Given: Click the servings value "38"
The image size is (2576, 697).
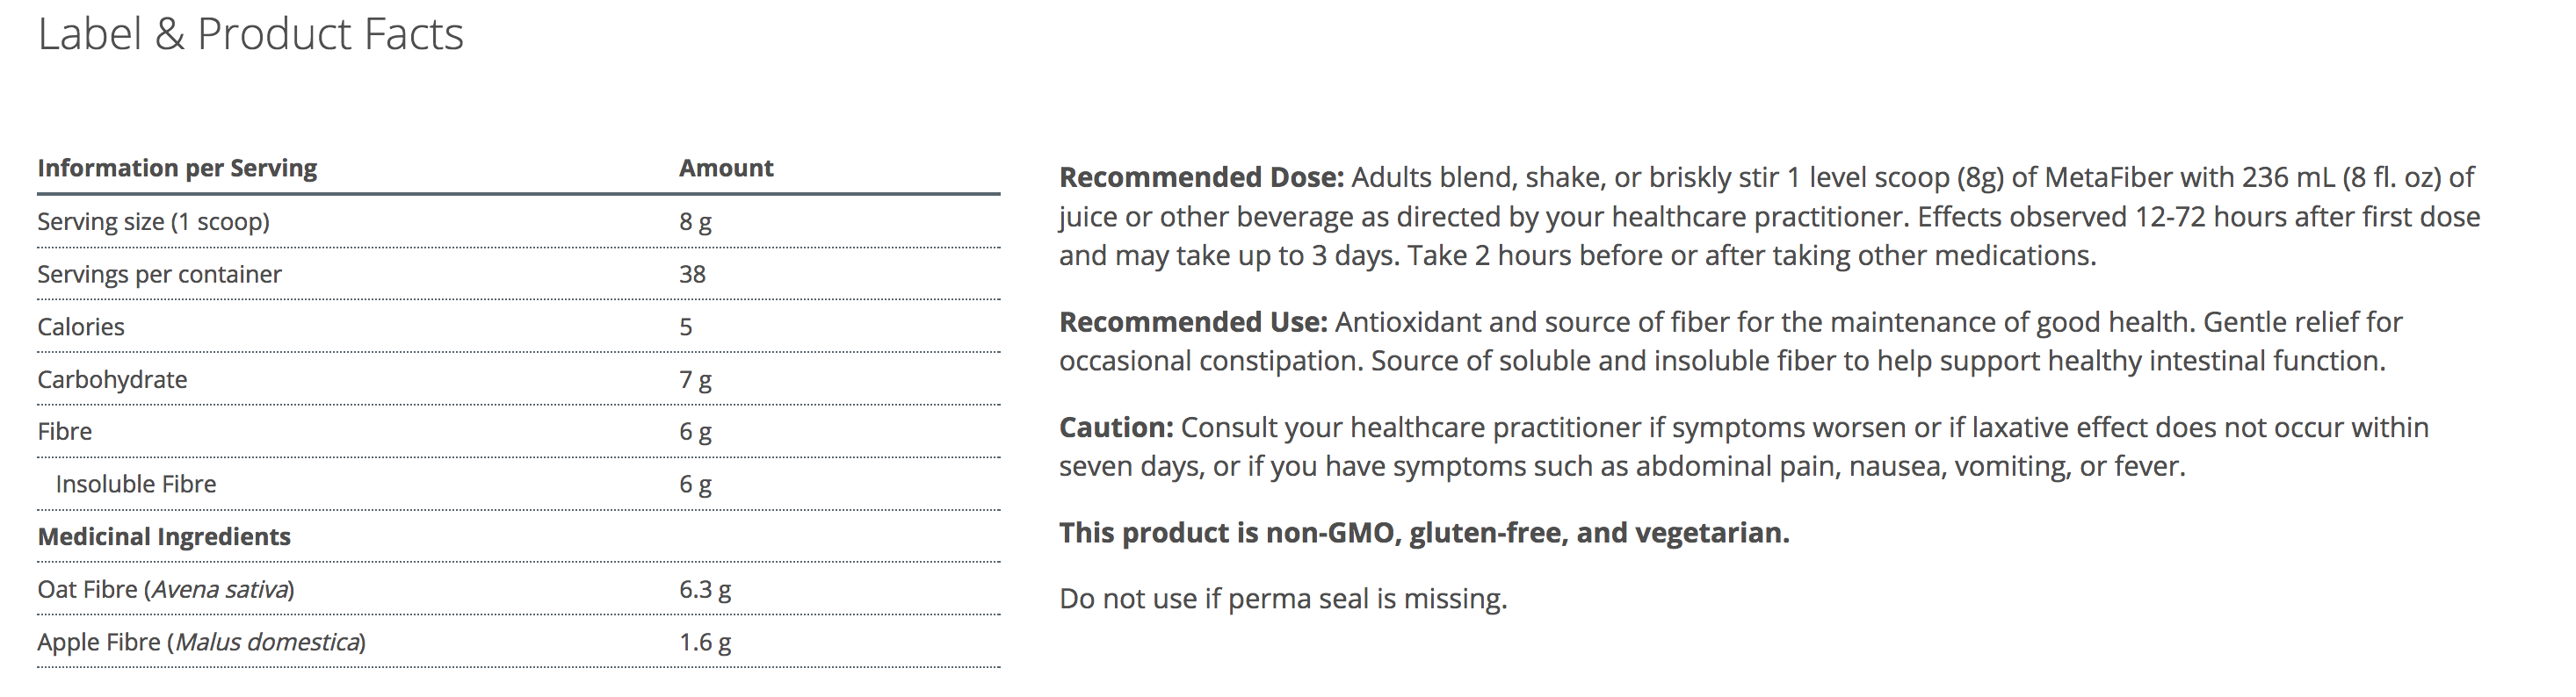Looking at the screenshot, I should pyautogui.click(x=692, y=275).
